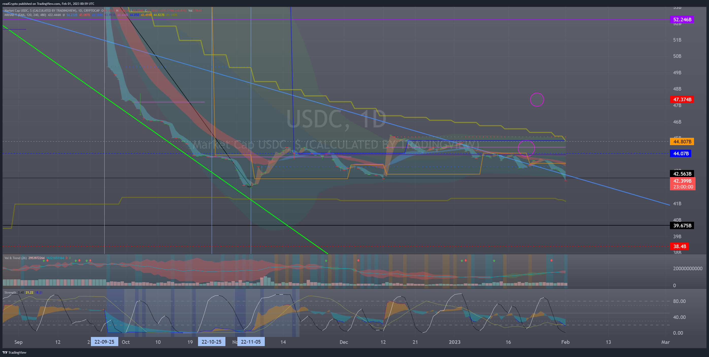The height and width of the screenshot is (357, 709).
Task: Click the 2023 label on the time axis
Action: click(454, 342)
